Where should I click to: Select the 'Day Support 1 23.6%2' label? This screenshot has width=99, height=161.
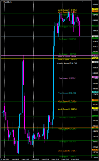(67, 54)
